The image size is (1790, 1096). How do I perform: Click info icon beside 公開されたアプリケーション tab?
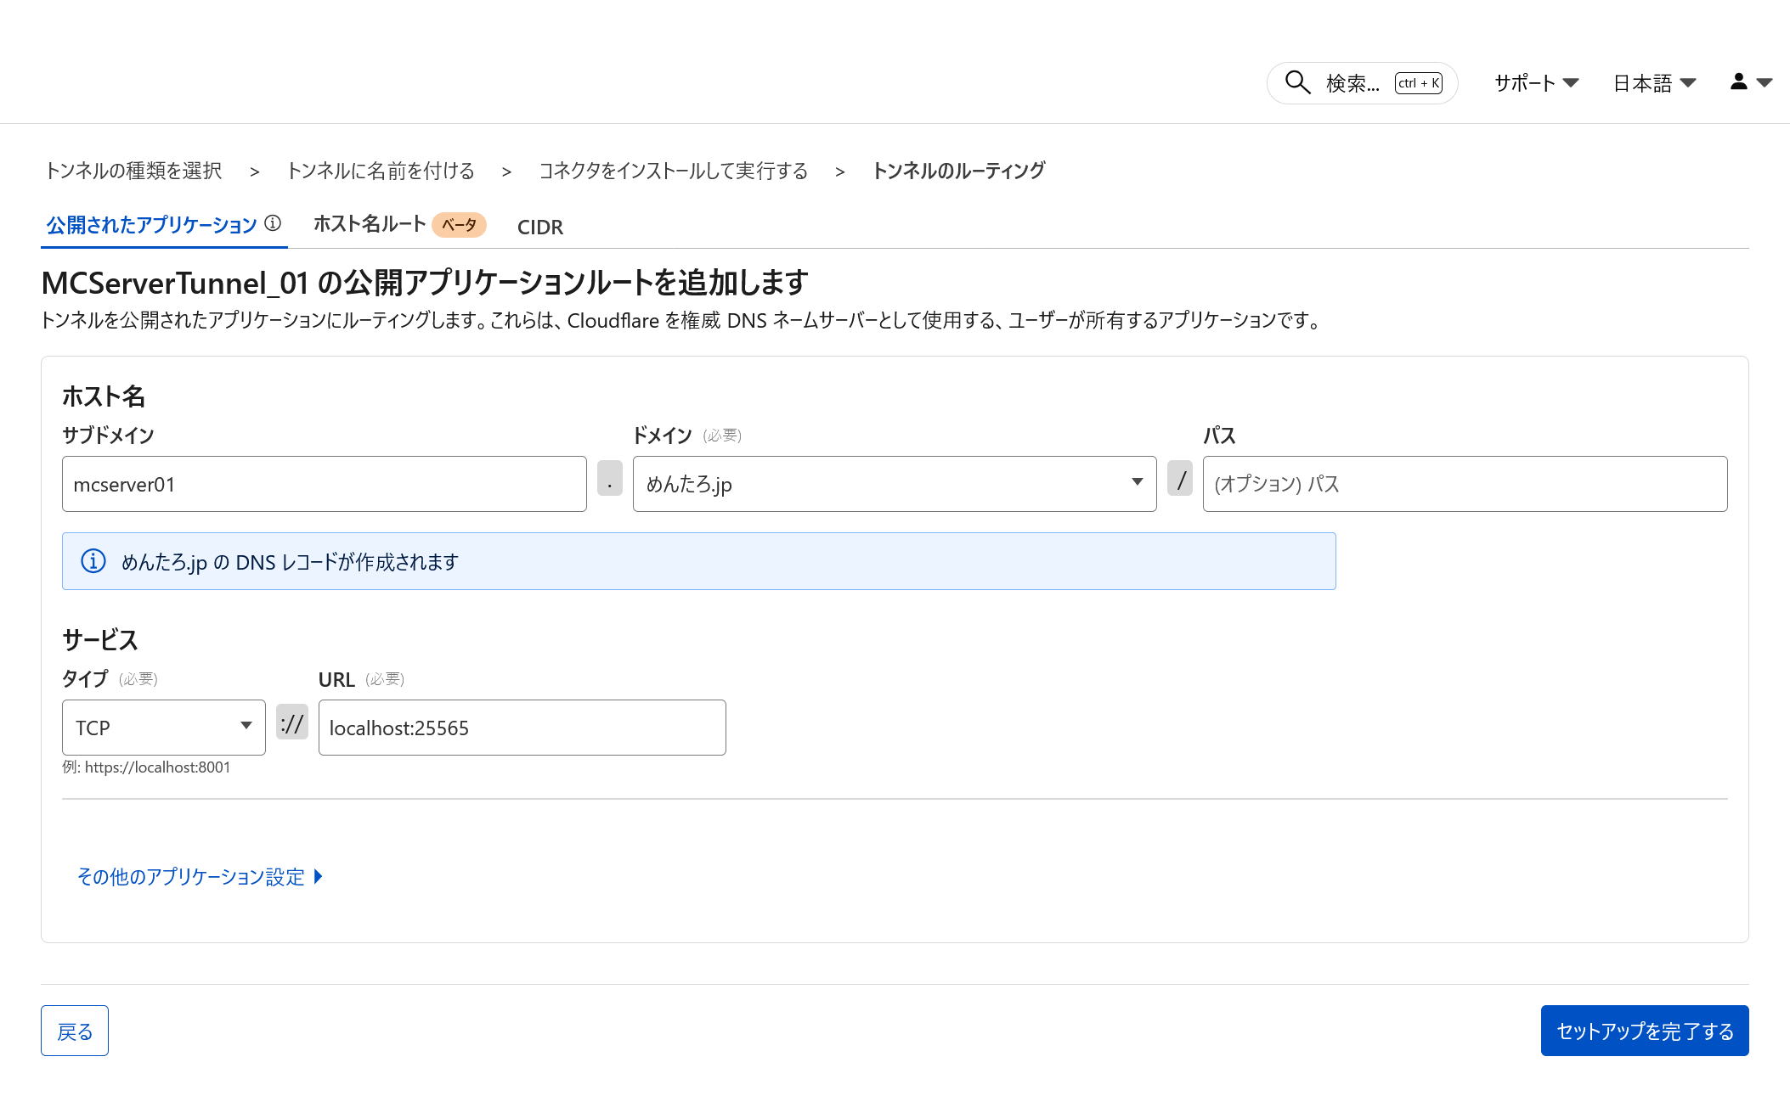(273, 223)
